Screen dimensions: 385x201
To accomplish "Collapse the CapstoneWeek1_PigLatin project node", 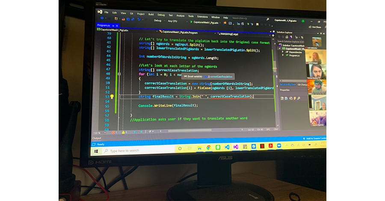I will 279,49.
